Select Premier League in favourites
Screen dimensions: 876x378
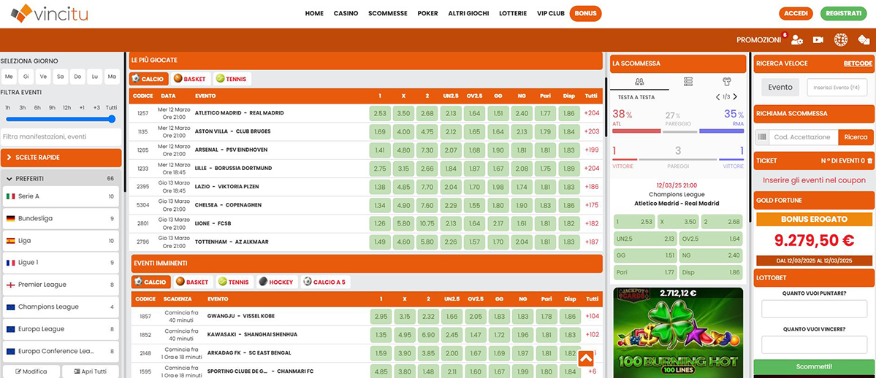(x=61, y=285)
